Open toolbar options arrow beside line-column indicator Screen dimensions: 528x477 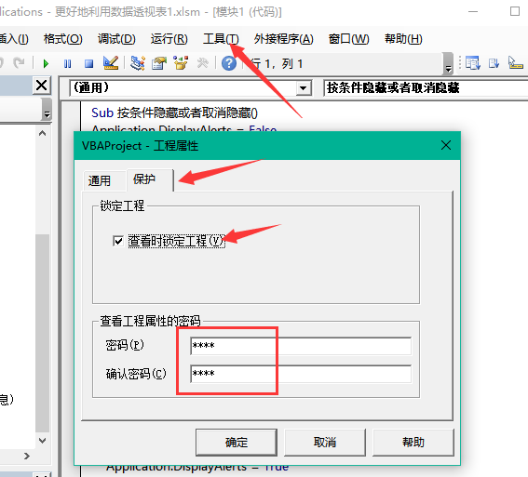(x=448, y=64)
